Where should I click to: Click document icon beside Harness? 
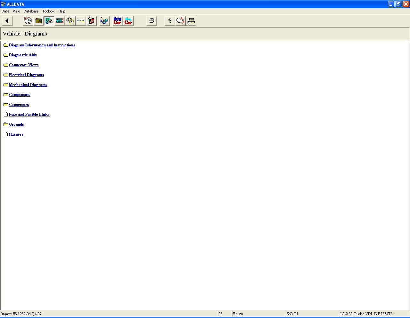tap(6, 134)
